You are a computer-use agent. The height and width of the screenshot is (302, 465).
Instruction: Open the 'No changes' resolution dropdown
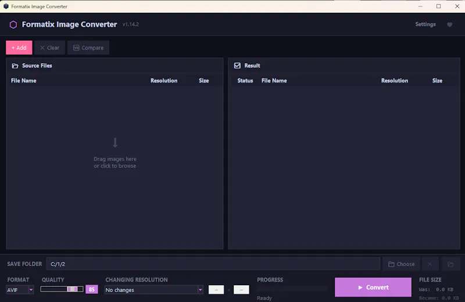(154, 290)
